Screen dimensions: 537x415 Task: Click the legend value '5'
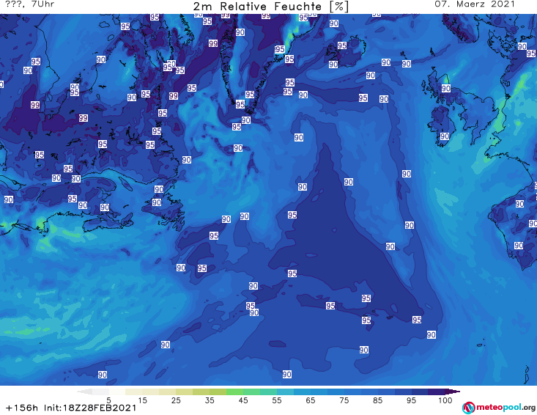coord(108,400)
